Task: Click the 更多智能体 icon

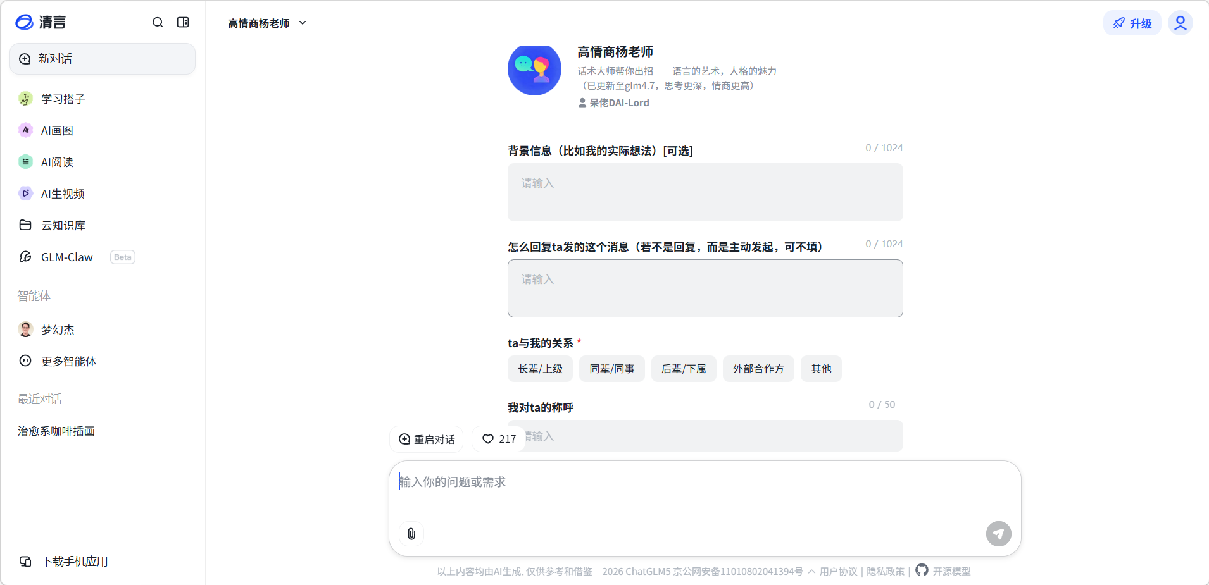Action: [25, 360]
